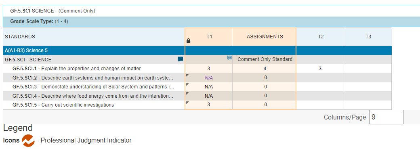This screenshot has height=153, width=420.
Task: Click the corner flag on GF.5.SCI.3 T1 cell
Action: pos(187,84)
